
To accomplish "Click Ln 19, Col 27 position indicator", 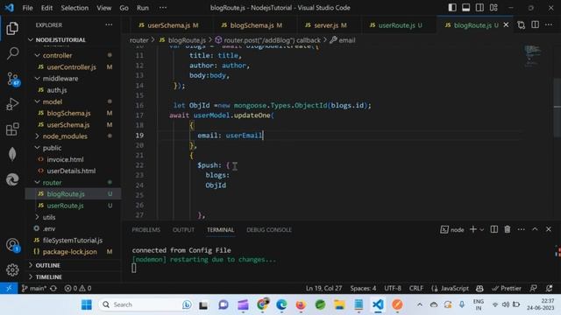I will click(x=323, y=288).
